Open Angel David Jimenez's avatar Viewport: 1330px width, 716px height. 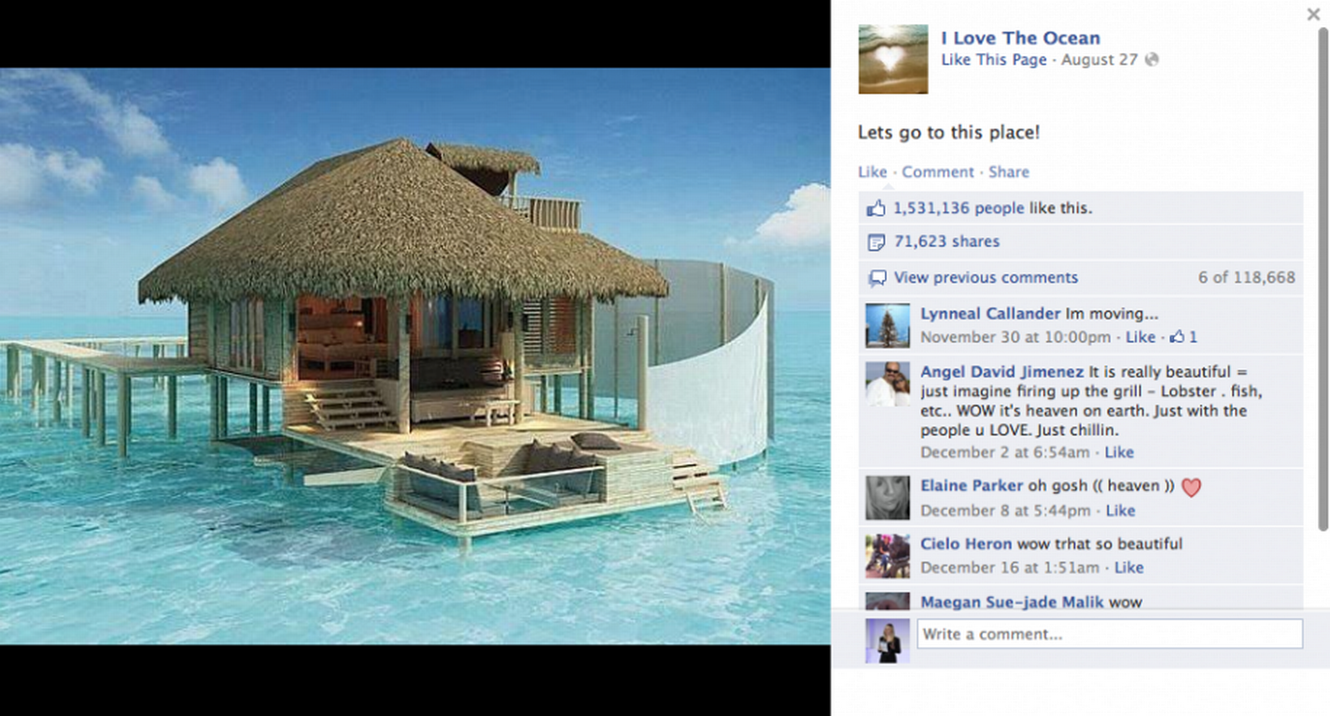point(888,384)
